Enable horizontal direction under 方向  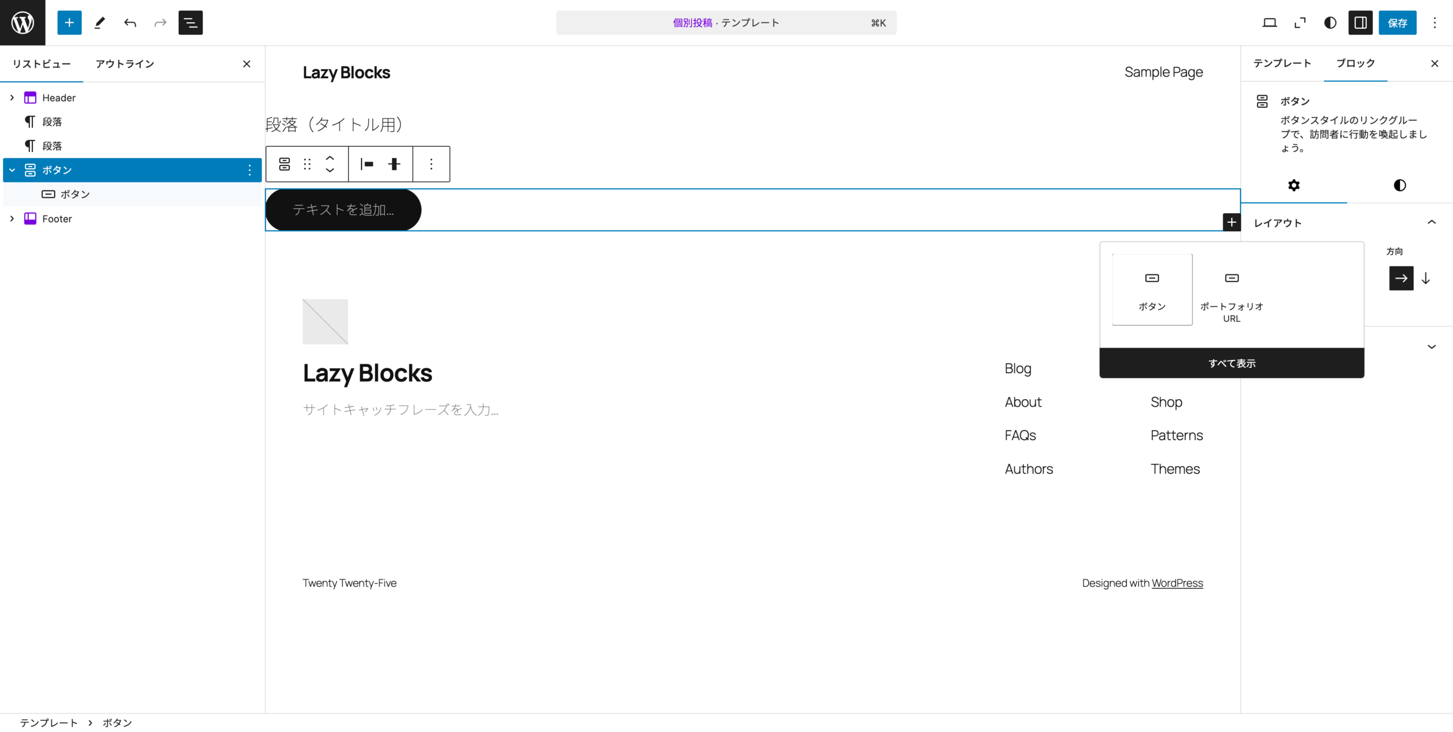pyautogui.click(x=1401, y=278)
